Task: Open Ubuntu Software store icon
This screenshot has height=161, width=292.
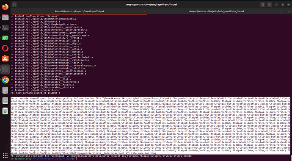Action: click(5, 59)
